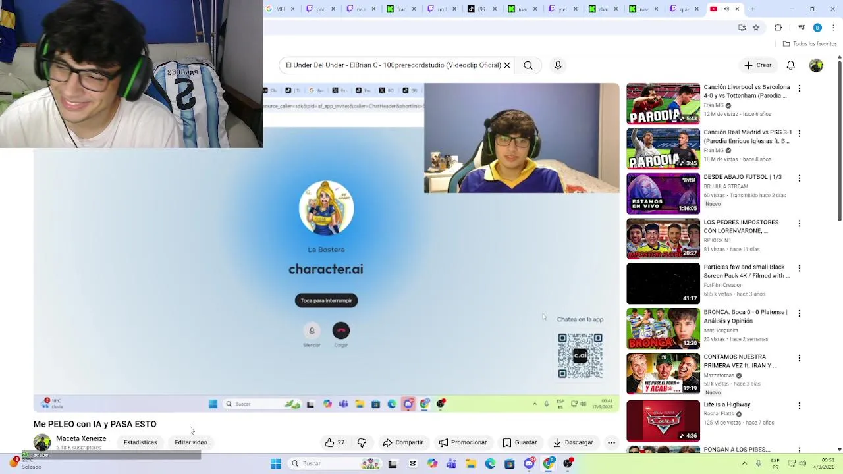
Task: Open YouTube notifications bell
Action: [790, 65]
